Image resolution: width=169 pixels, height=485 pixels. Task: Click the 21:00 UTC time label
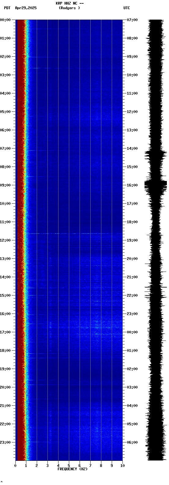[x=132, y=277]
